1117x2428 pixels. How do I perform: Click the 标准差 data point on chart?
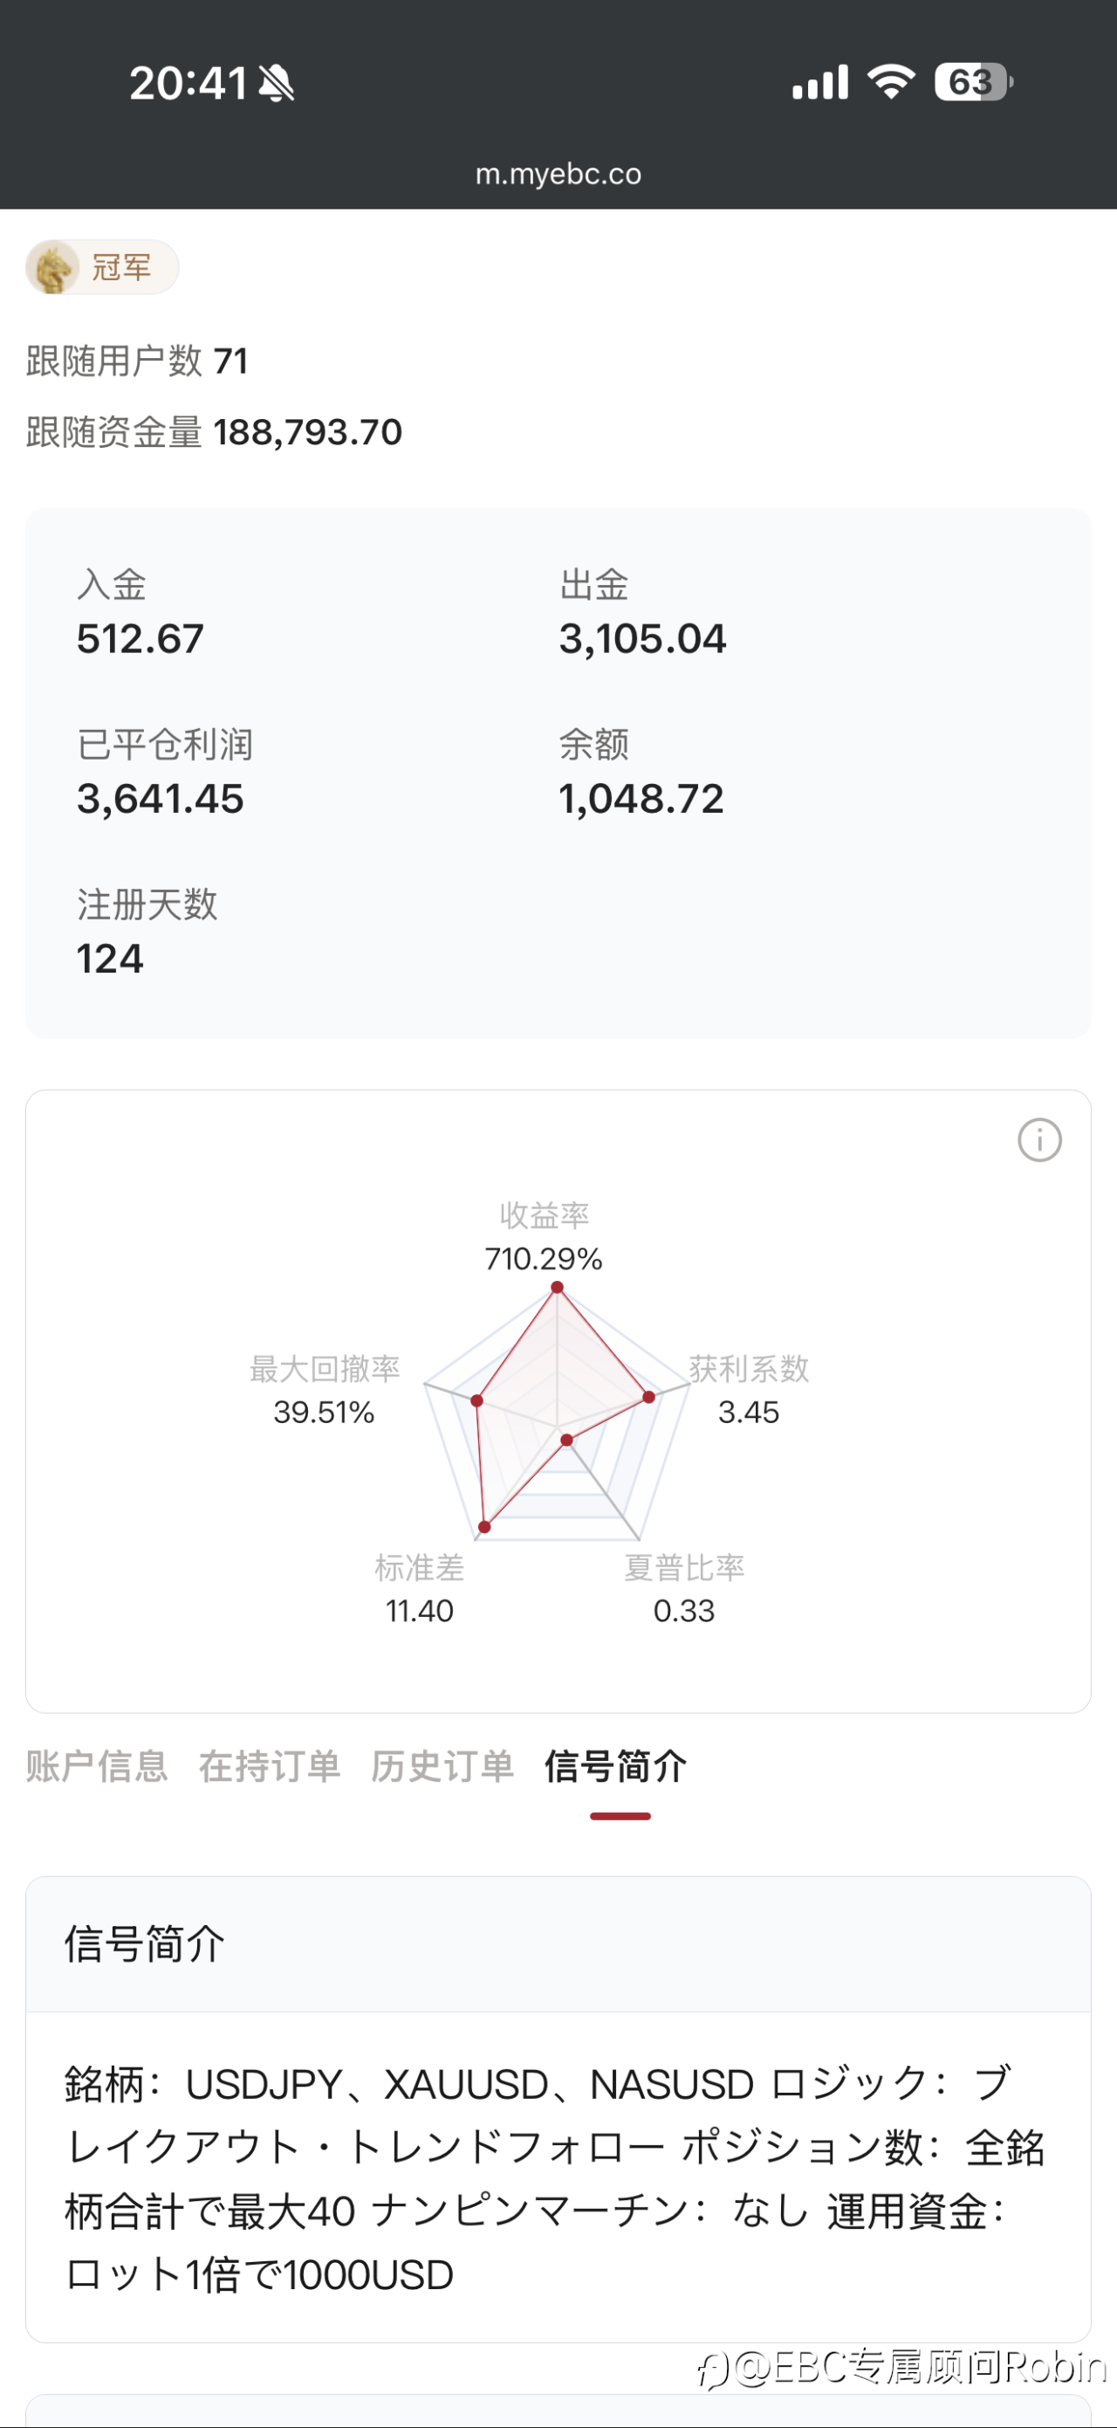[484, 1527]
